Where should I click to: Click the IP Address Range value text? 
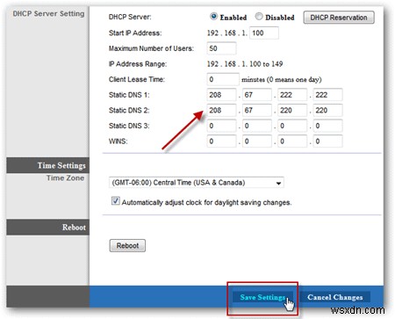coord(245,64)
